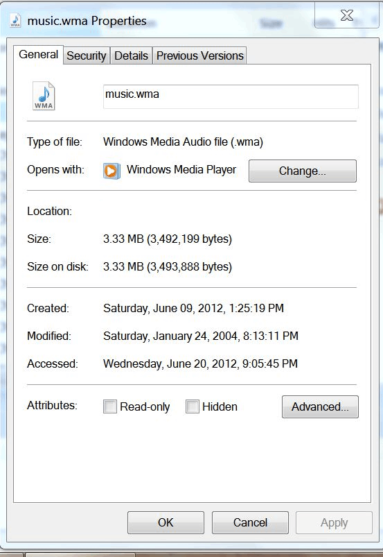Switch to Previous Versions tab

(199, 55)
